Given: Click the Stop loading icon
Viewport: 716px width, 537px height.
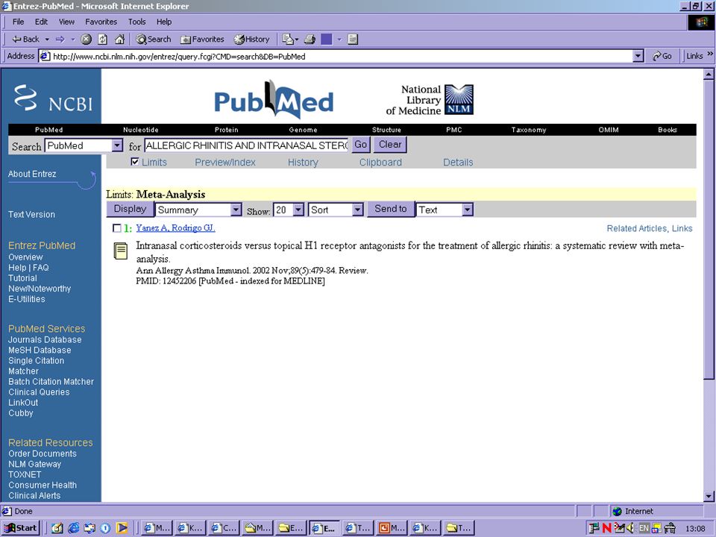Looking at the screenshot, I should 86,40.
